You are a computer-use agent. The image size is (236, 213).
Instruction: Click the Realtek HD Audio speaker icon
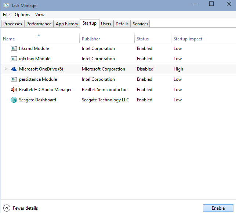(x=14, y=90)
